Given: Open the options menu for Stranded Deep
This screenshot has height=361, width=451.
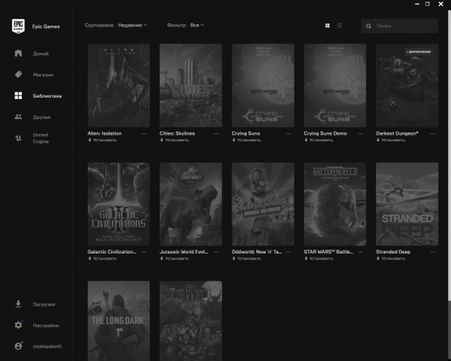Looking at the screenshot, I should pyautogui.click(x=433, y=252).
